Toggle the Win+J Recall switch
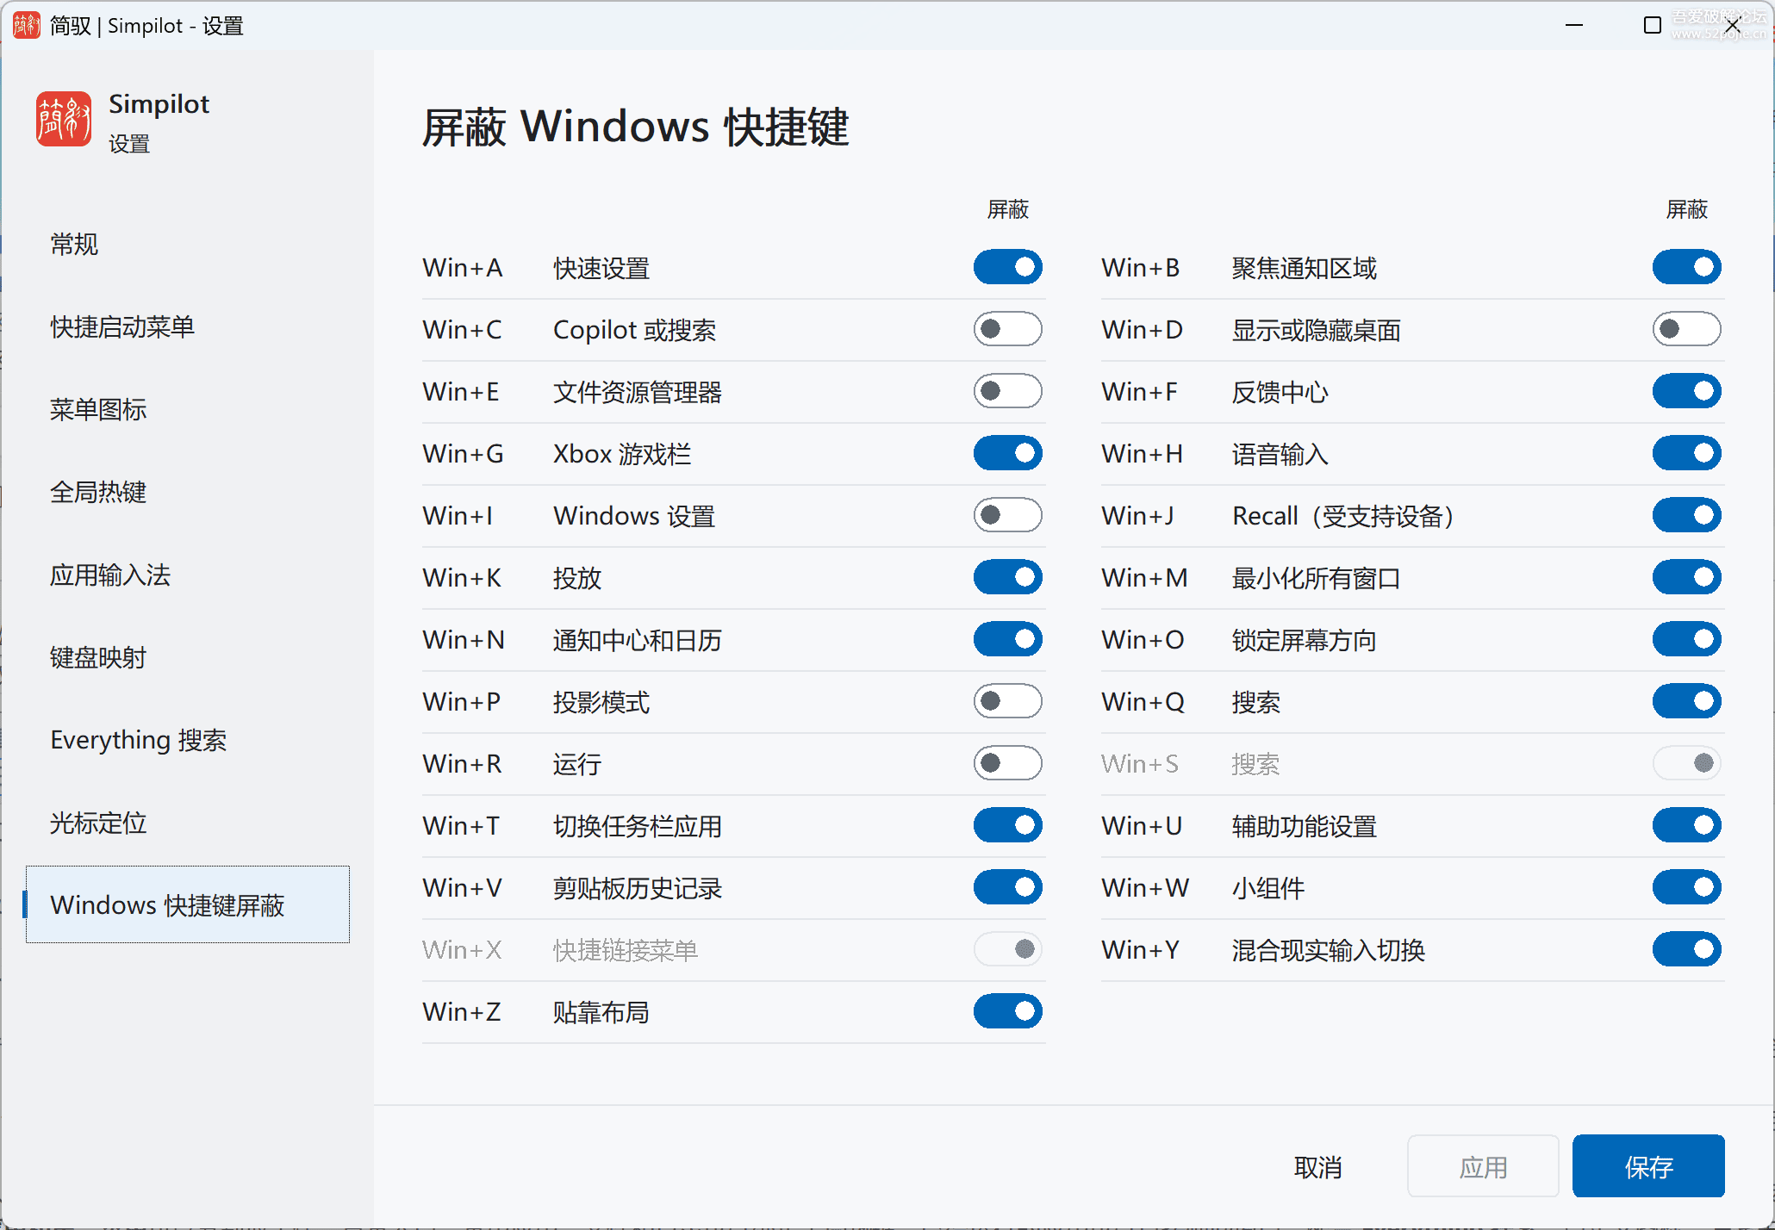Viewport: 1775px width, 1230px height. pyautogui.click(x=1686, y=515)
